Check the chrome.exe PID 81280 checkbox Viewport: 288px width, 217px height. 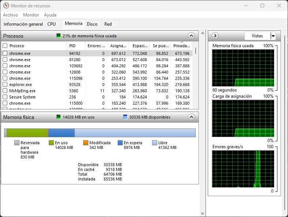click(5, 59)
